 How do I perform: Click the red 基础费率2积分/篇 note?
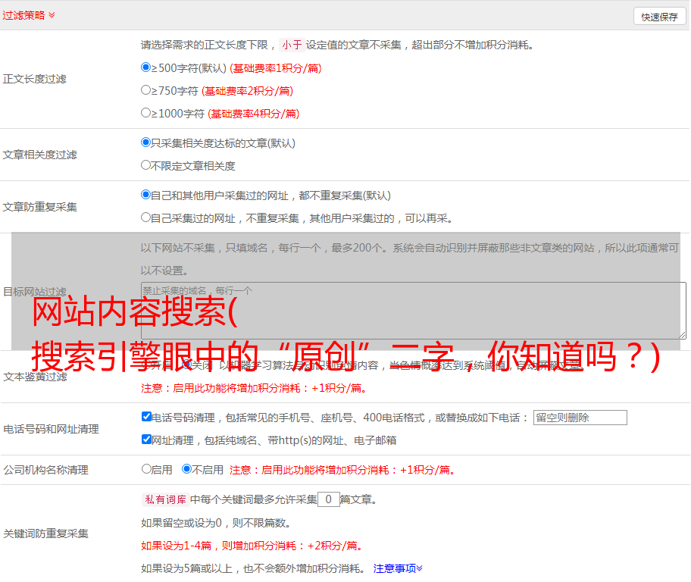tap(248, 91)
